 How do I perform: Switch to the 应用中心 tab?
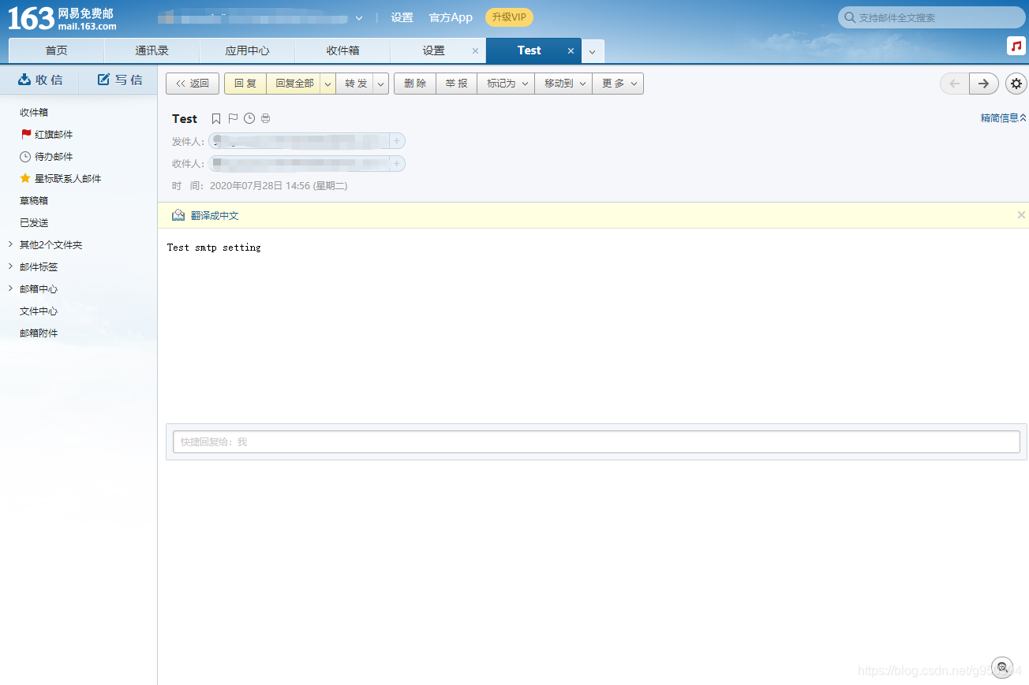[x=247, y=50]
